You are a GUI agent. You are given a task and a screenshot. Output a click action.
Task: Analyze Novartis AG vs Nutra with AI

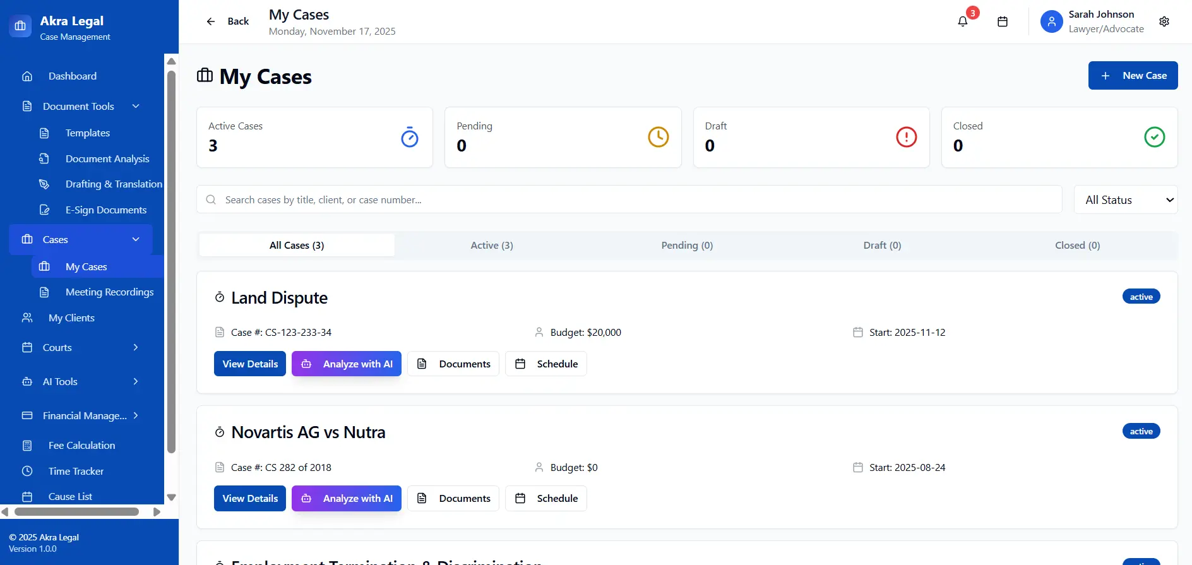click(346, 499)
